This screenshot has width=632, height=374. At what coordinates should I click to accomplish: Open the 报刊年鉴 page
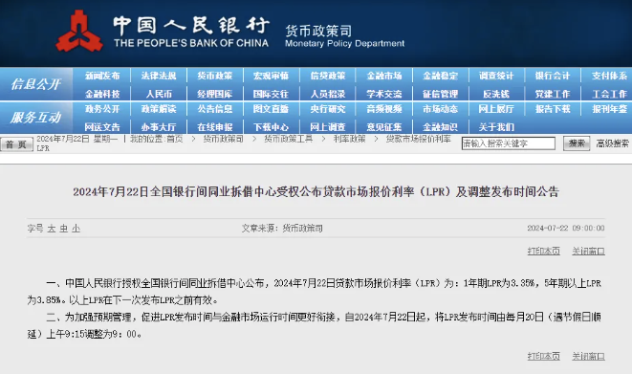[x=609, y=109]
